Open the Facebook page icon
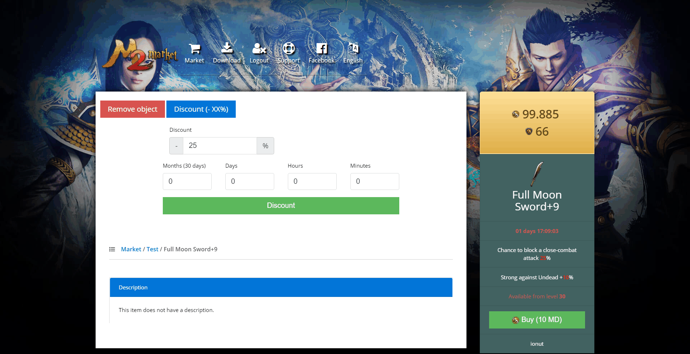This screenshot has width=690, height=354. click(321, 48)
